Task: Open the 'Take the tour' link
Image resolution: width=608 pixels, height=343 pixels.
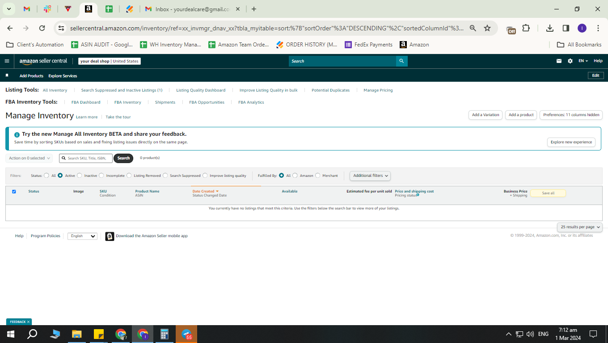Action: (118, 117)
